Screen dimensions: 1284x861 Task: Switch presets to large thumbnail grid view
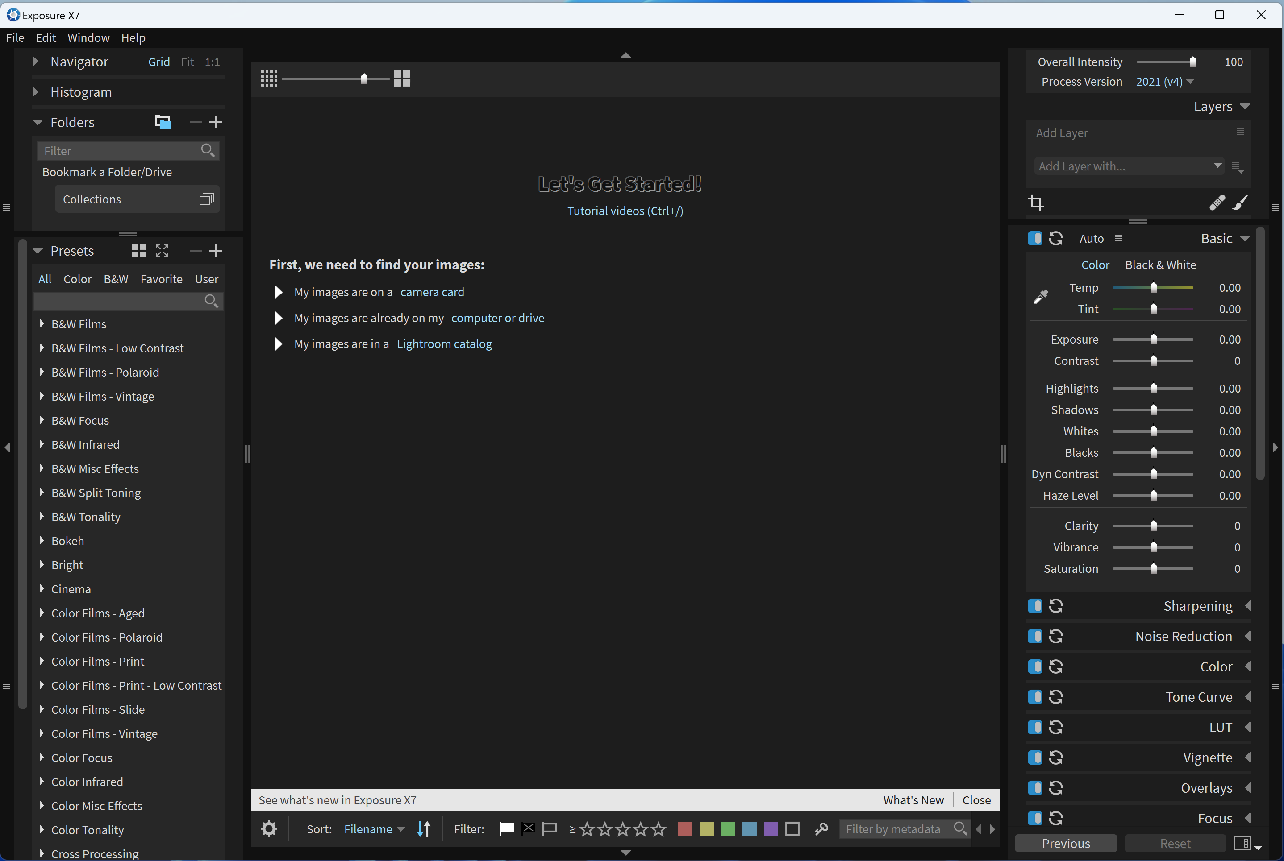(139, 251)
